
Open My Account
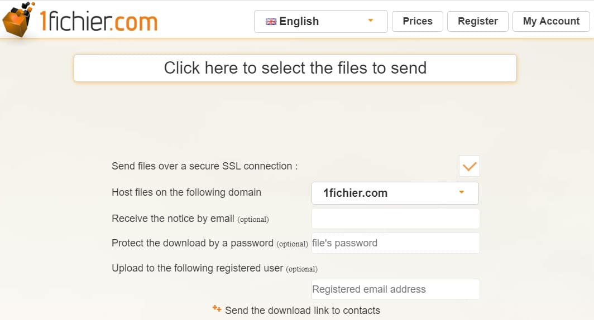click(x=551, y=21)
